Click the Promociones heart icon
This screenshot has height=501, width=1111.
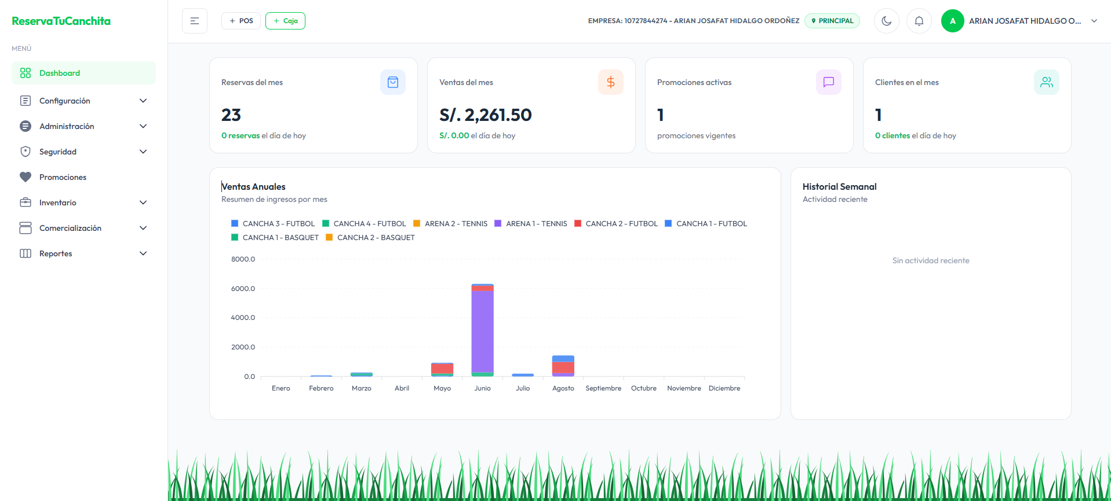[x=26, y=177]
